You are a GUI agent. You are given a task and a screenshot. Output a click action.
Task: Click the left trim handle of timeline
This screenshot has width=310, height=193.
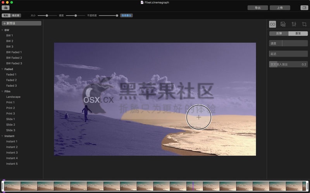coord(3,186)
